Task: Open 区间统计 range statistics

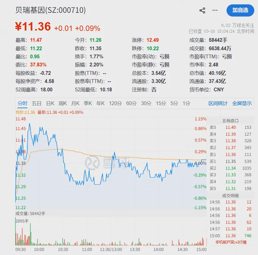Action: coord(218,103)
